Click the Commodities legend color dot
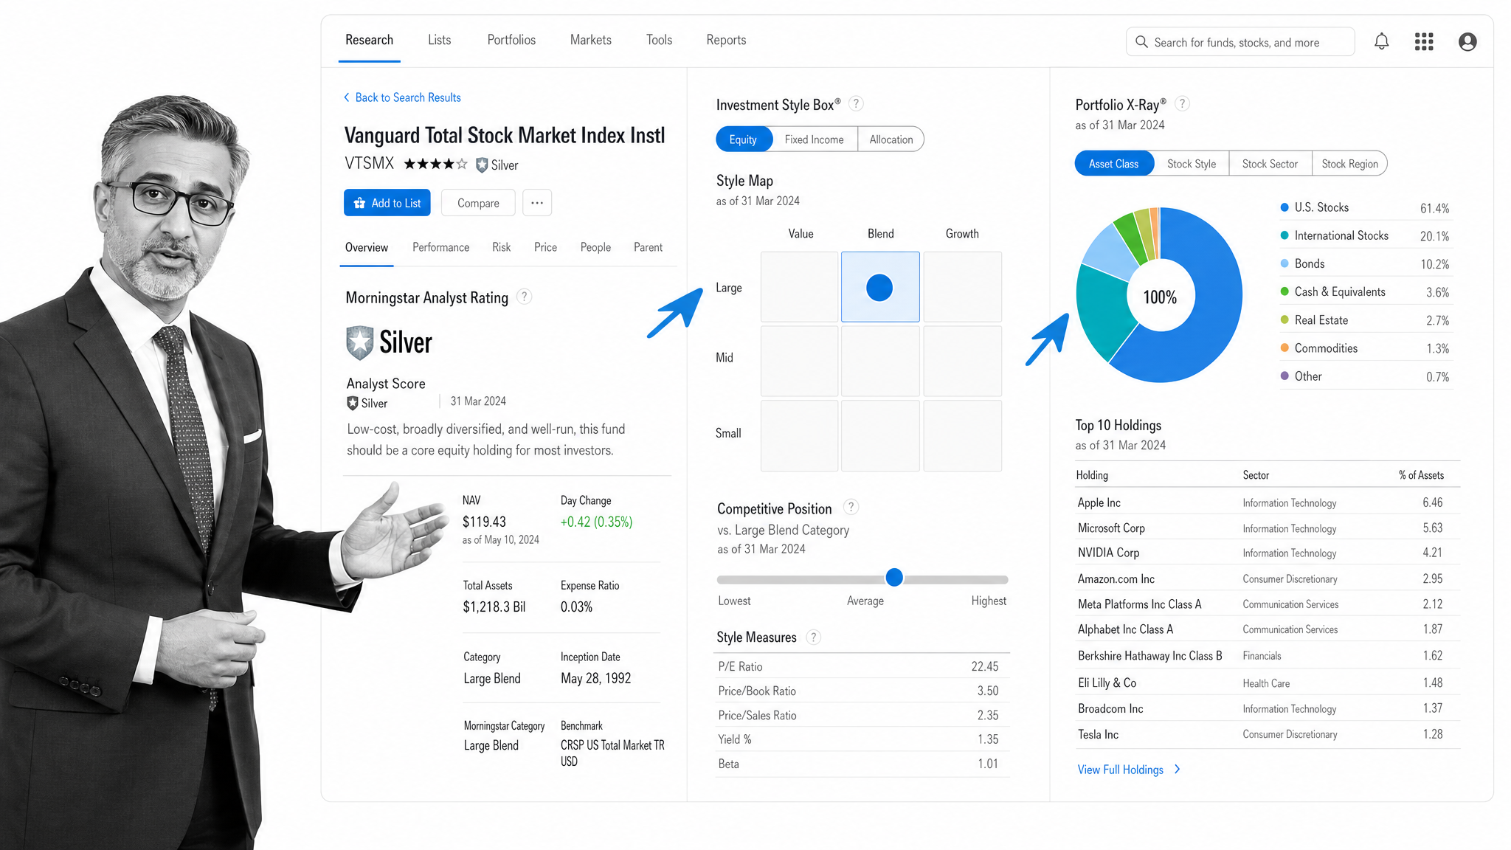This screenshot has height=850, width=1511. click(x=1284, y=348)
